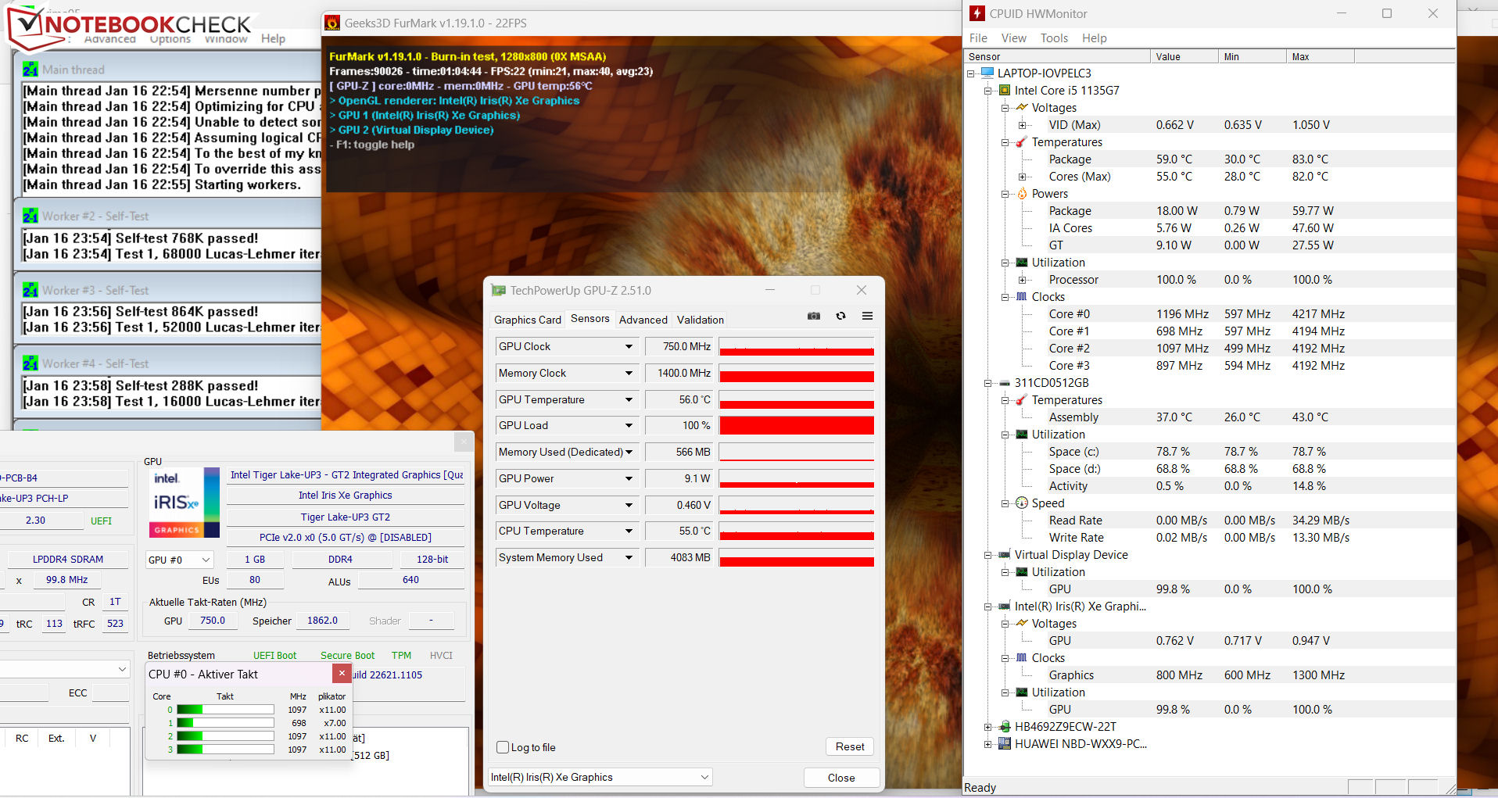Screen dimensions: 1498x798
Task: Click the GPU Temperature 56.0 °C value
Action: (679, 399)
